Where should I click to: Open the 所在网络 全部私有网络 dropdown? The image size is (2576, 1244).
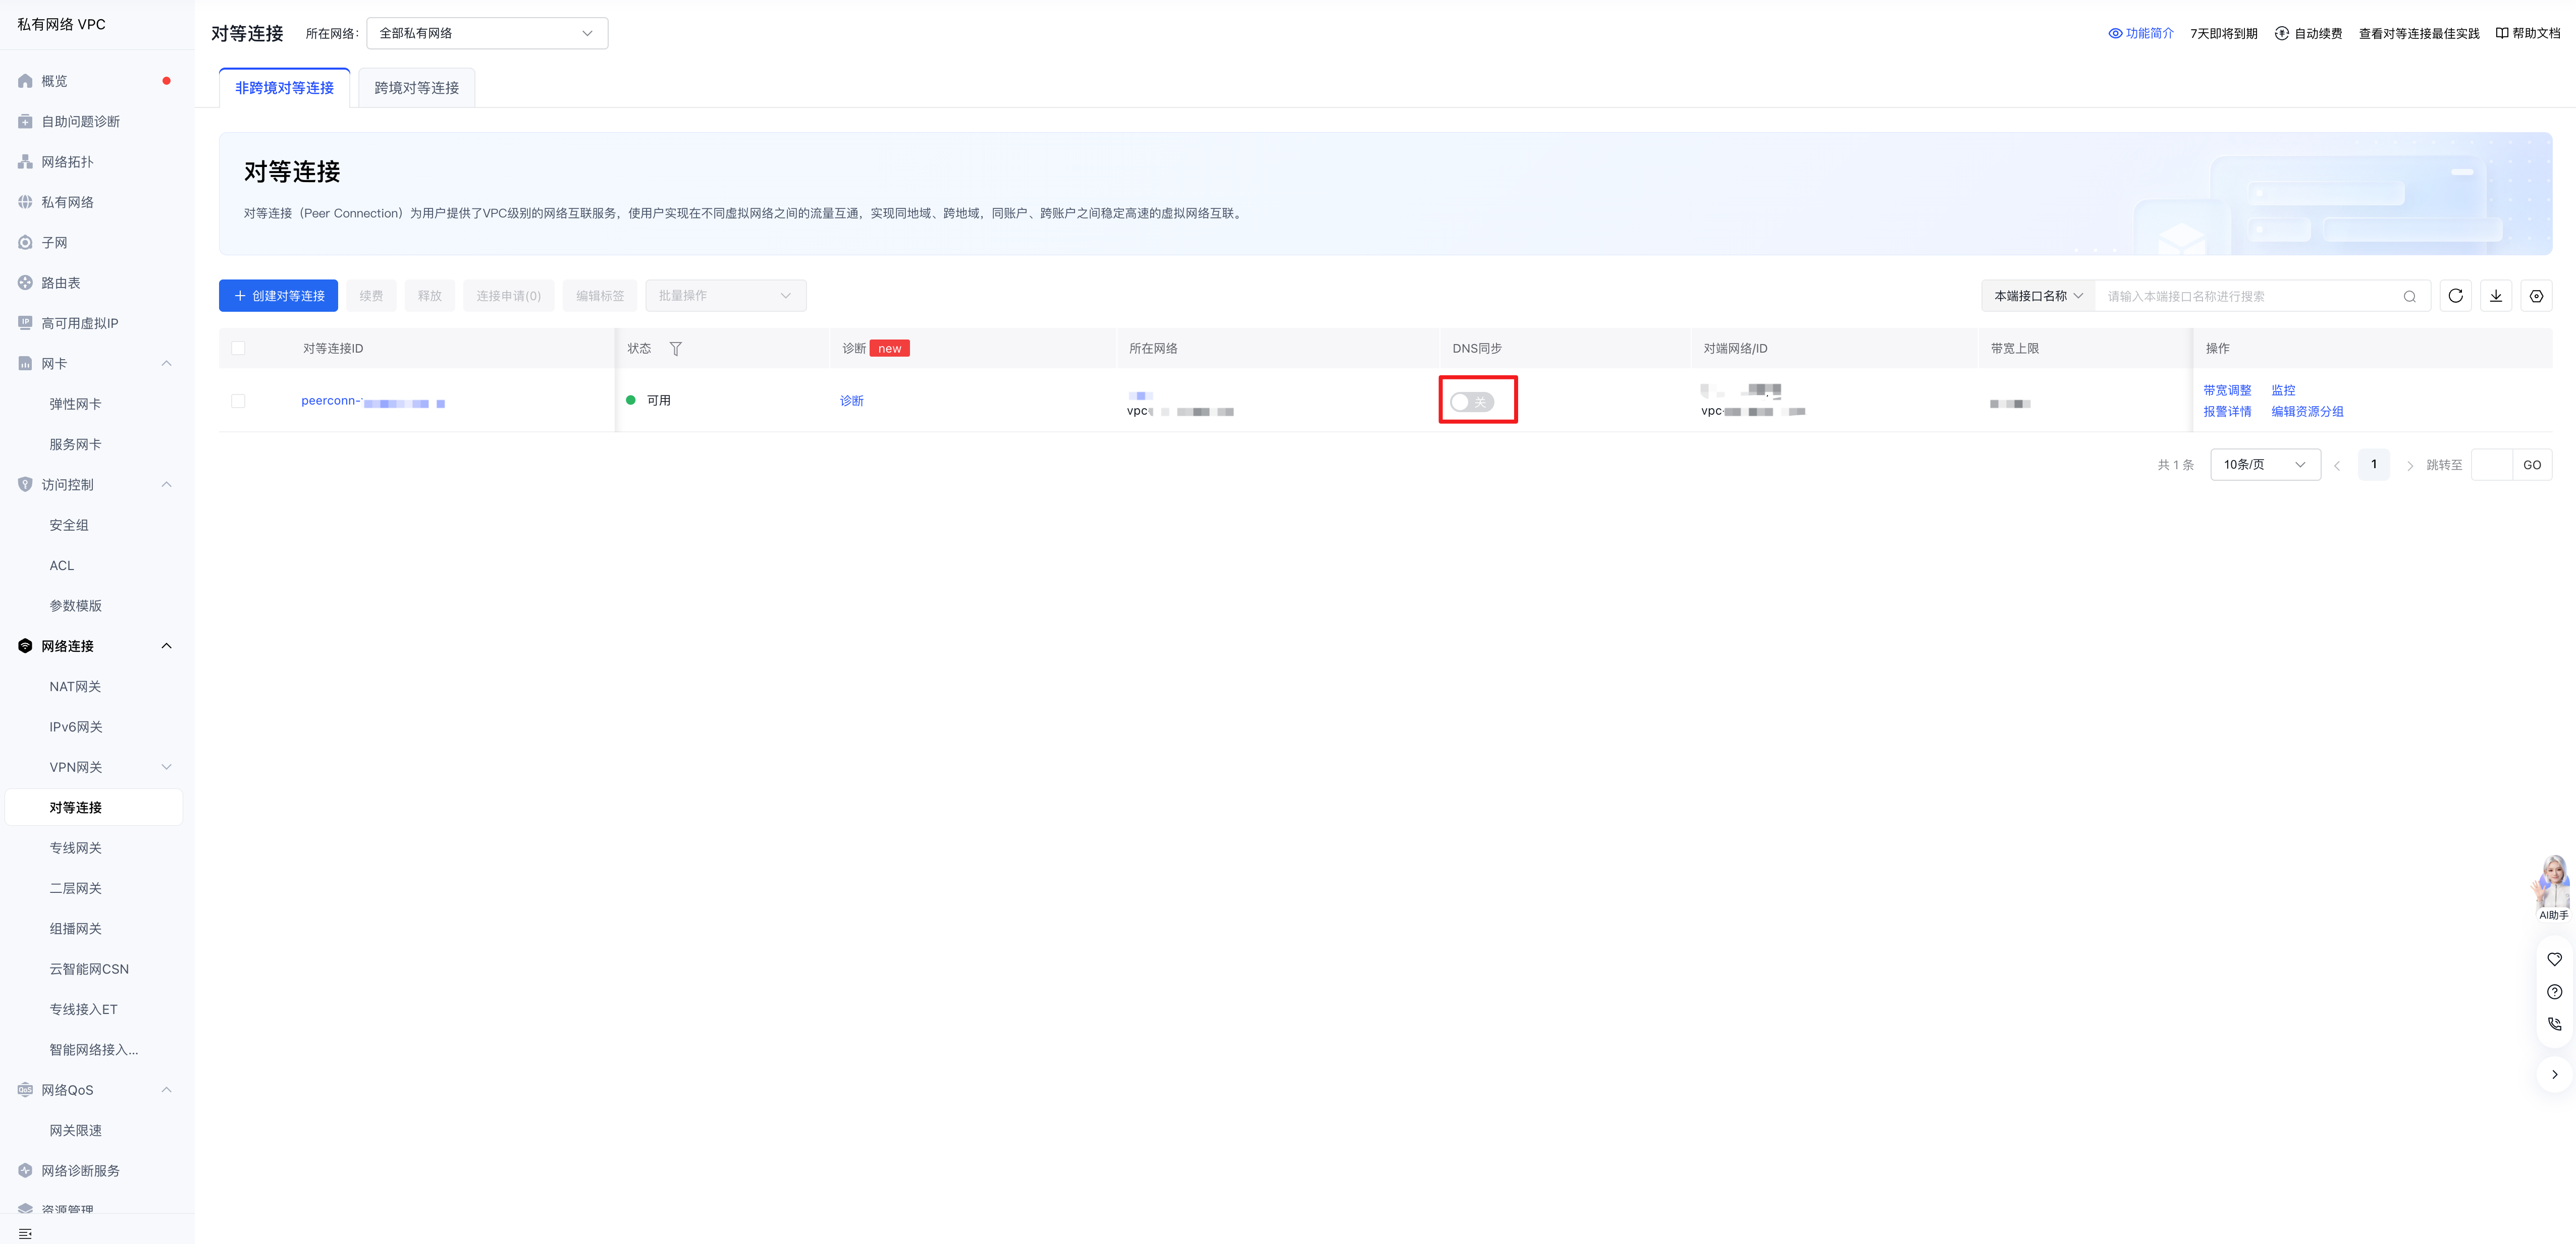[487, 33]
